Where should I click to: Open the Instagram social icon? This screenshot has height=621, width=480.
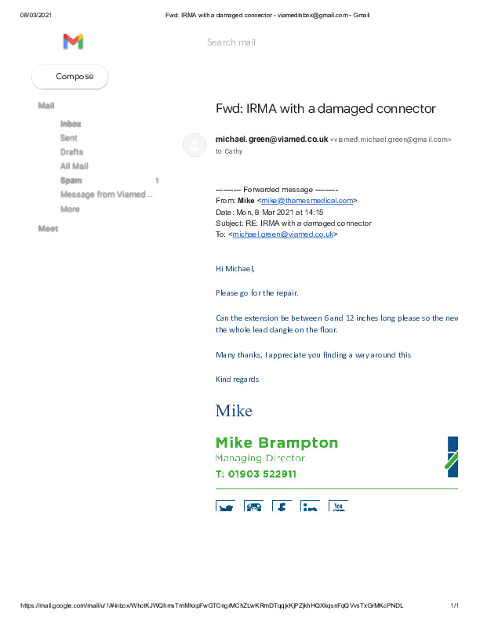point(253,507)
